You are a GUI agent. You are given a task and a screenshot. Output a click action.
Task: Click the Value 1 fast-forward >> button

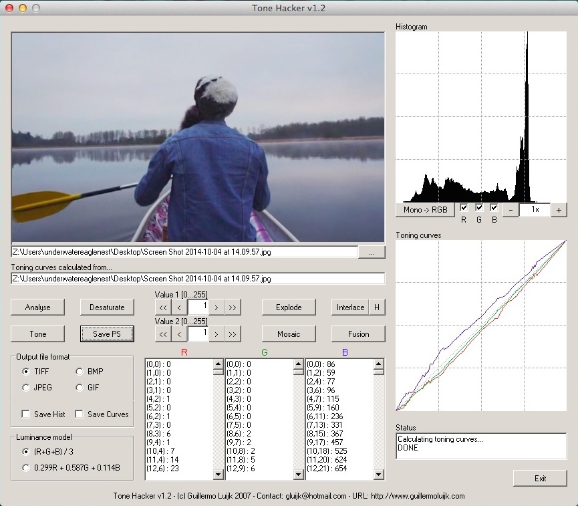coord(233,307)
